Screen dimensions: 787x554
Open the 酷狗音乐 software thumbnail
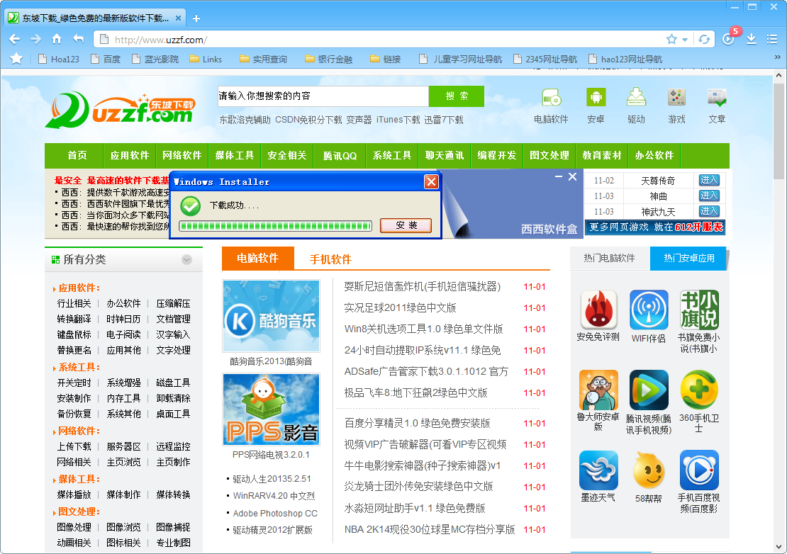[271, 316]
